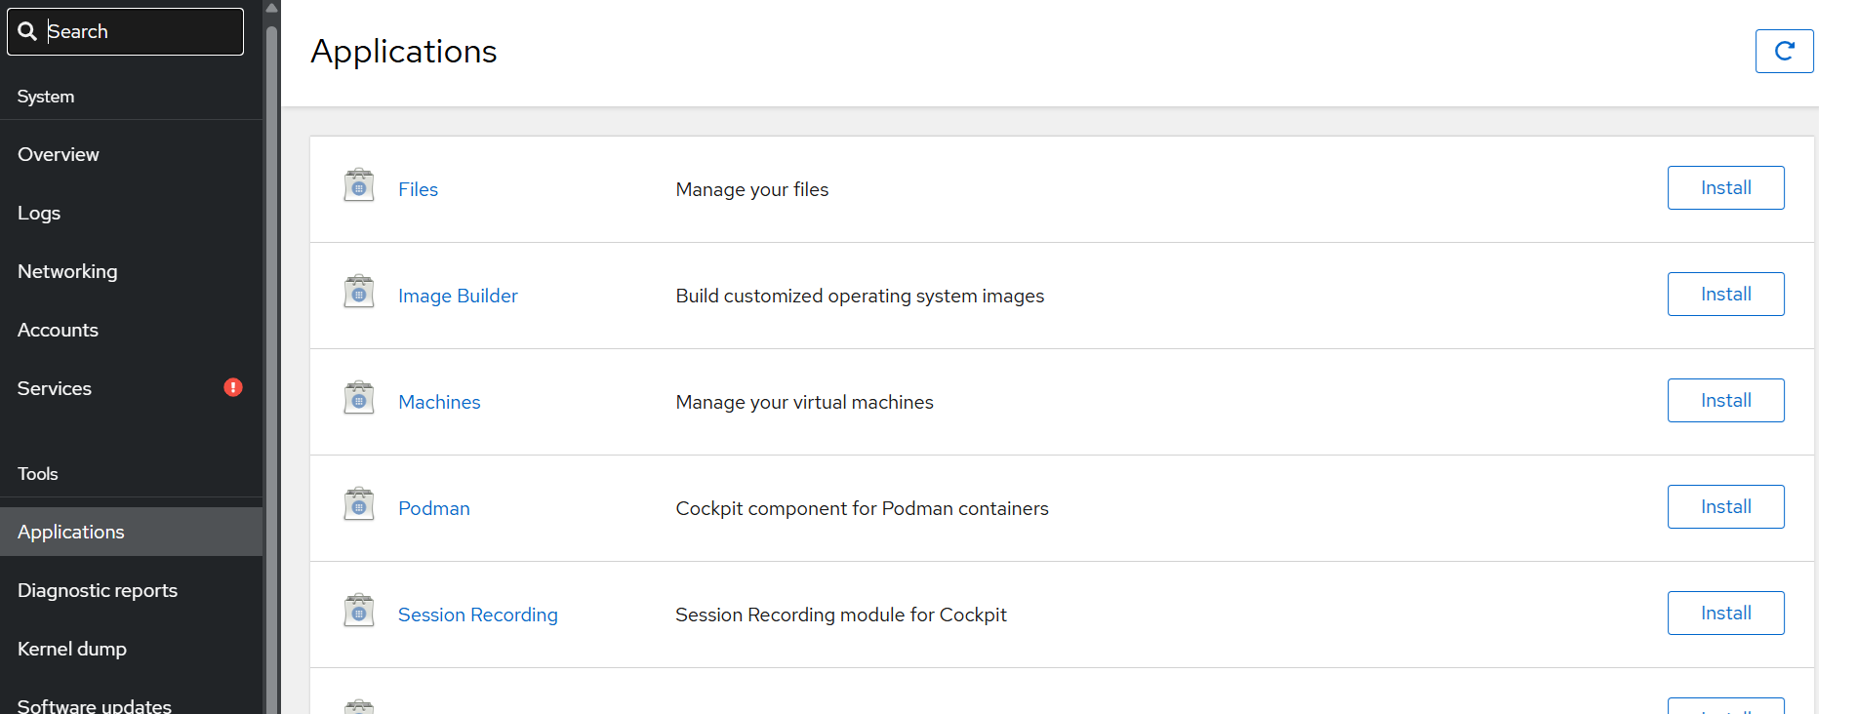Click the refresh applications list icon
This screenshot has height=714, width=1856.
coord(1783,52)
